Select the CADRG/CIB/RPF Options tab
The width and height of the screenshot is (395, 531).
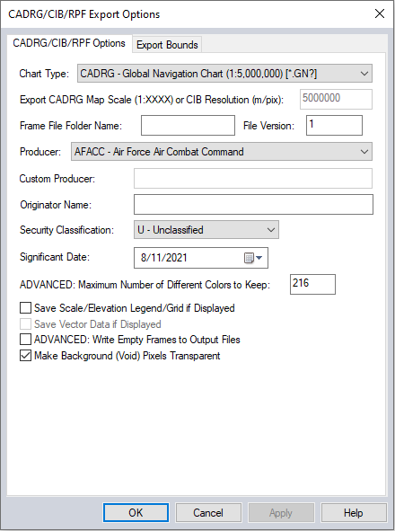click(69, 43)
